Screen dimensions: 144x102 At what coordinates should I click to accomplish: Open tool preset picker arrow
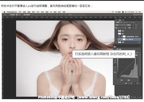pyautogui.click(x=7, y=15)
